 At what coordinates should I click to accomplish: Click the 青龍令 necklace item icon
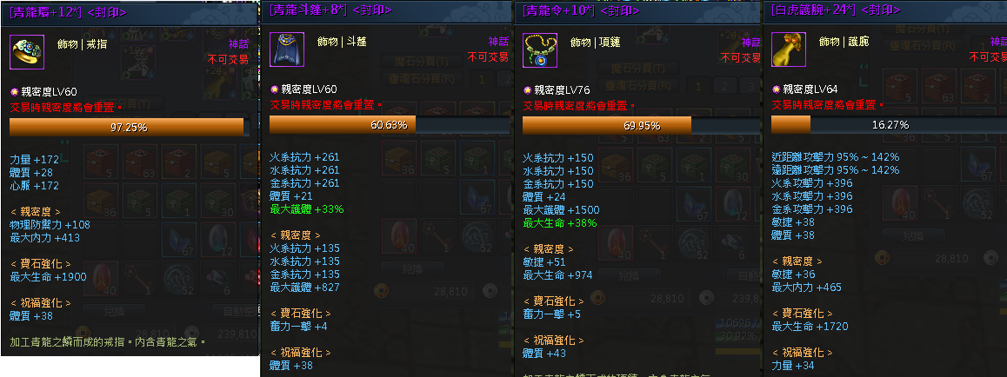[x=540, y=50]
